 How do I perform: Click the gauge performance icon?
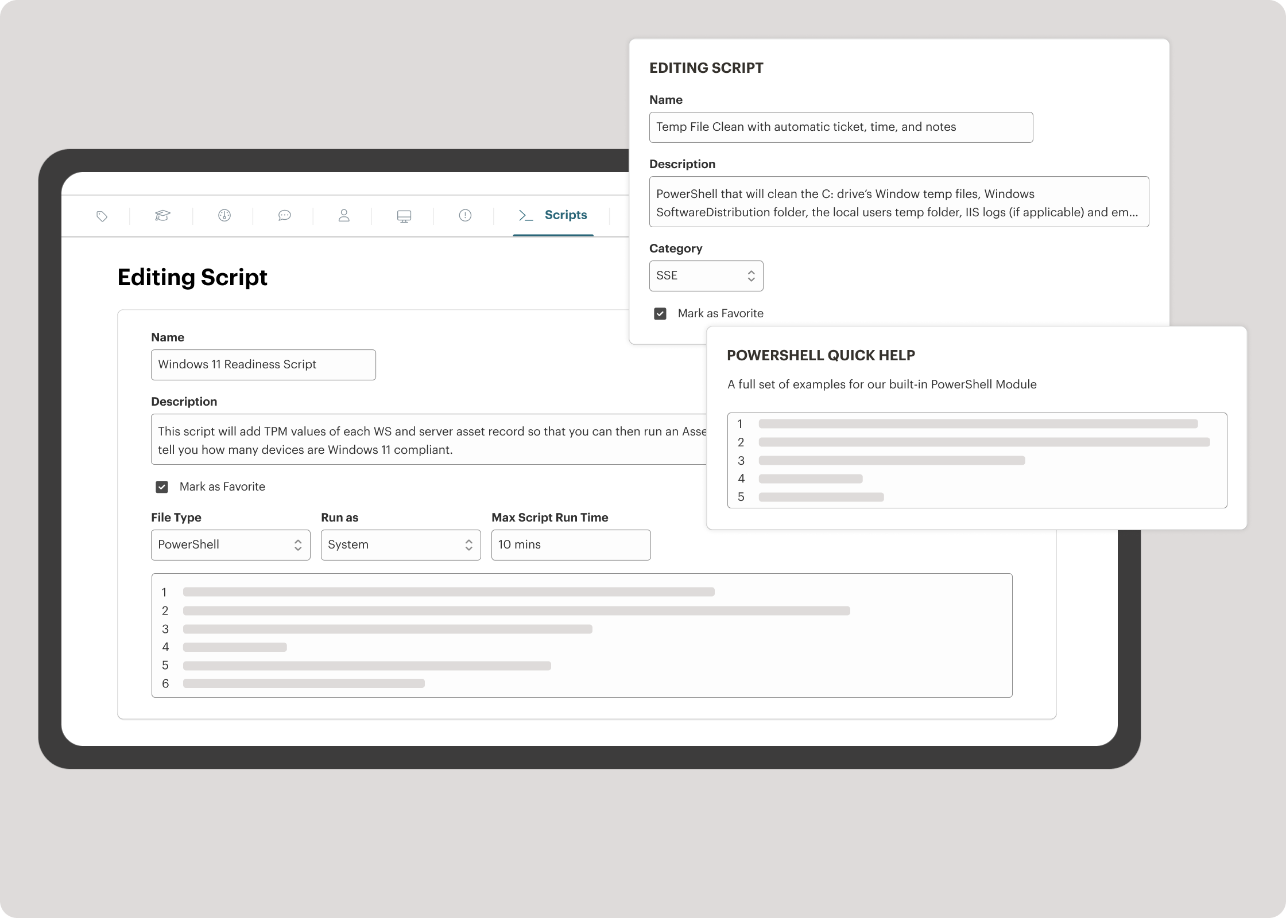(x=224, y=216)
